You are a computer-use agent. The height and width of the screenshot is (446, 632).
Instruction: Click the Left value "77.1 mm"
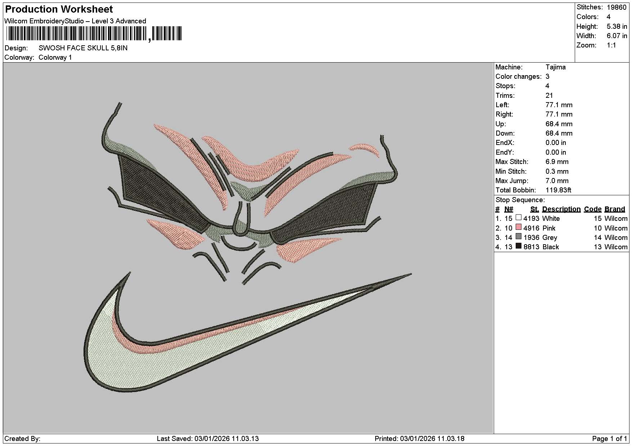(x=559, y=105)
